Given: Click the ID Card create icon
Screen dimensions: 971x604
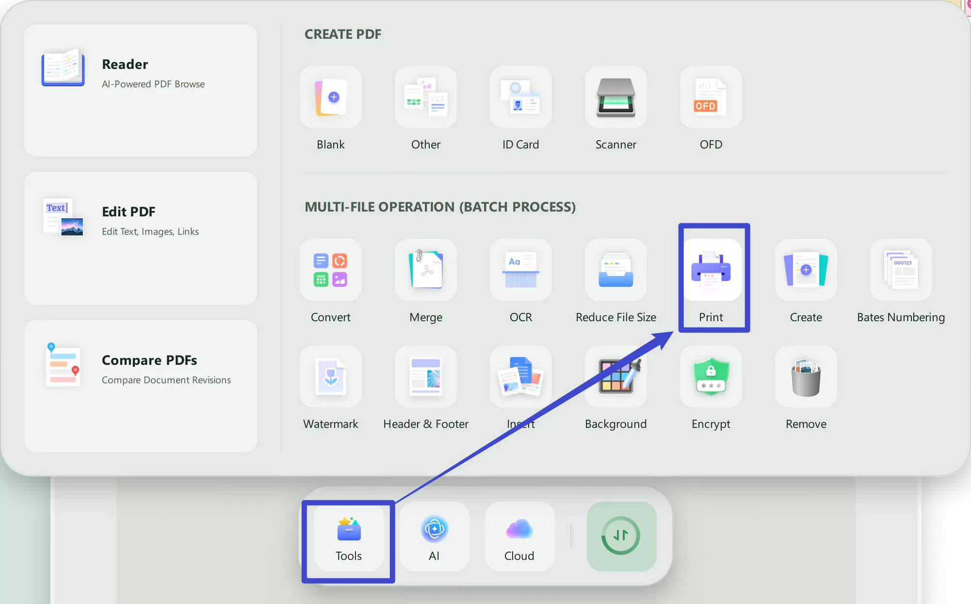Looking at the screenshot, I should pos(520,98).
